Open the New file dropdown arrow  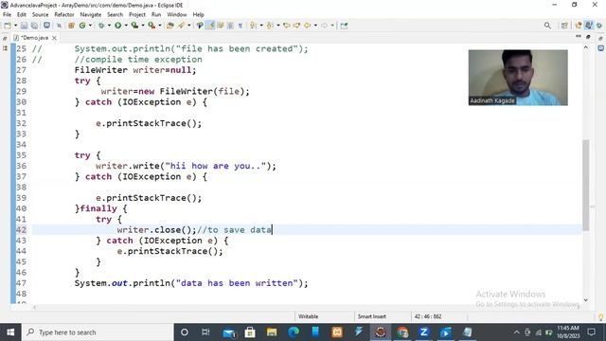coord(15,26)
